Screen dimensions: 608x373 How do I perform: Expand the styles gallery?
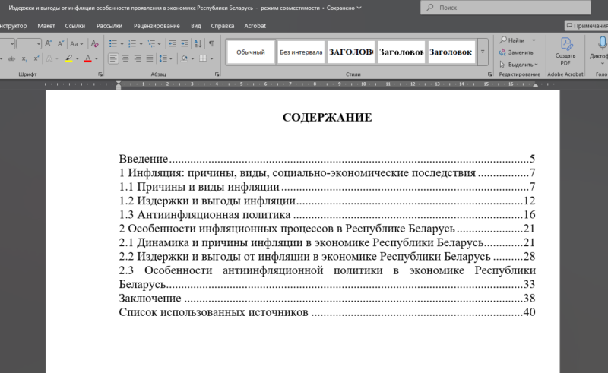(483, 52)
